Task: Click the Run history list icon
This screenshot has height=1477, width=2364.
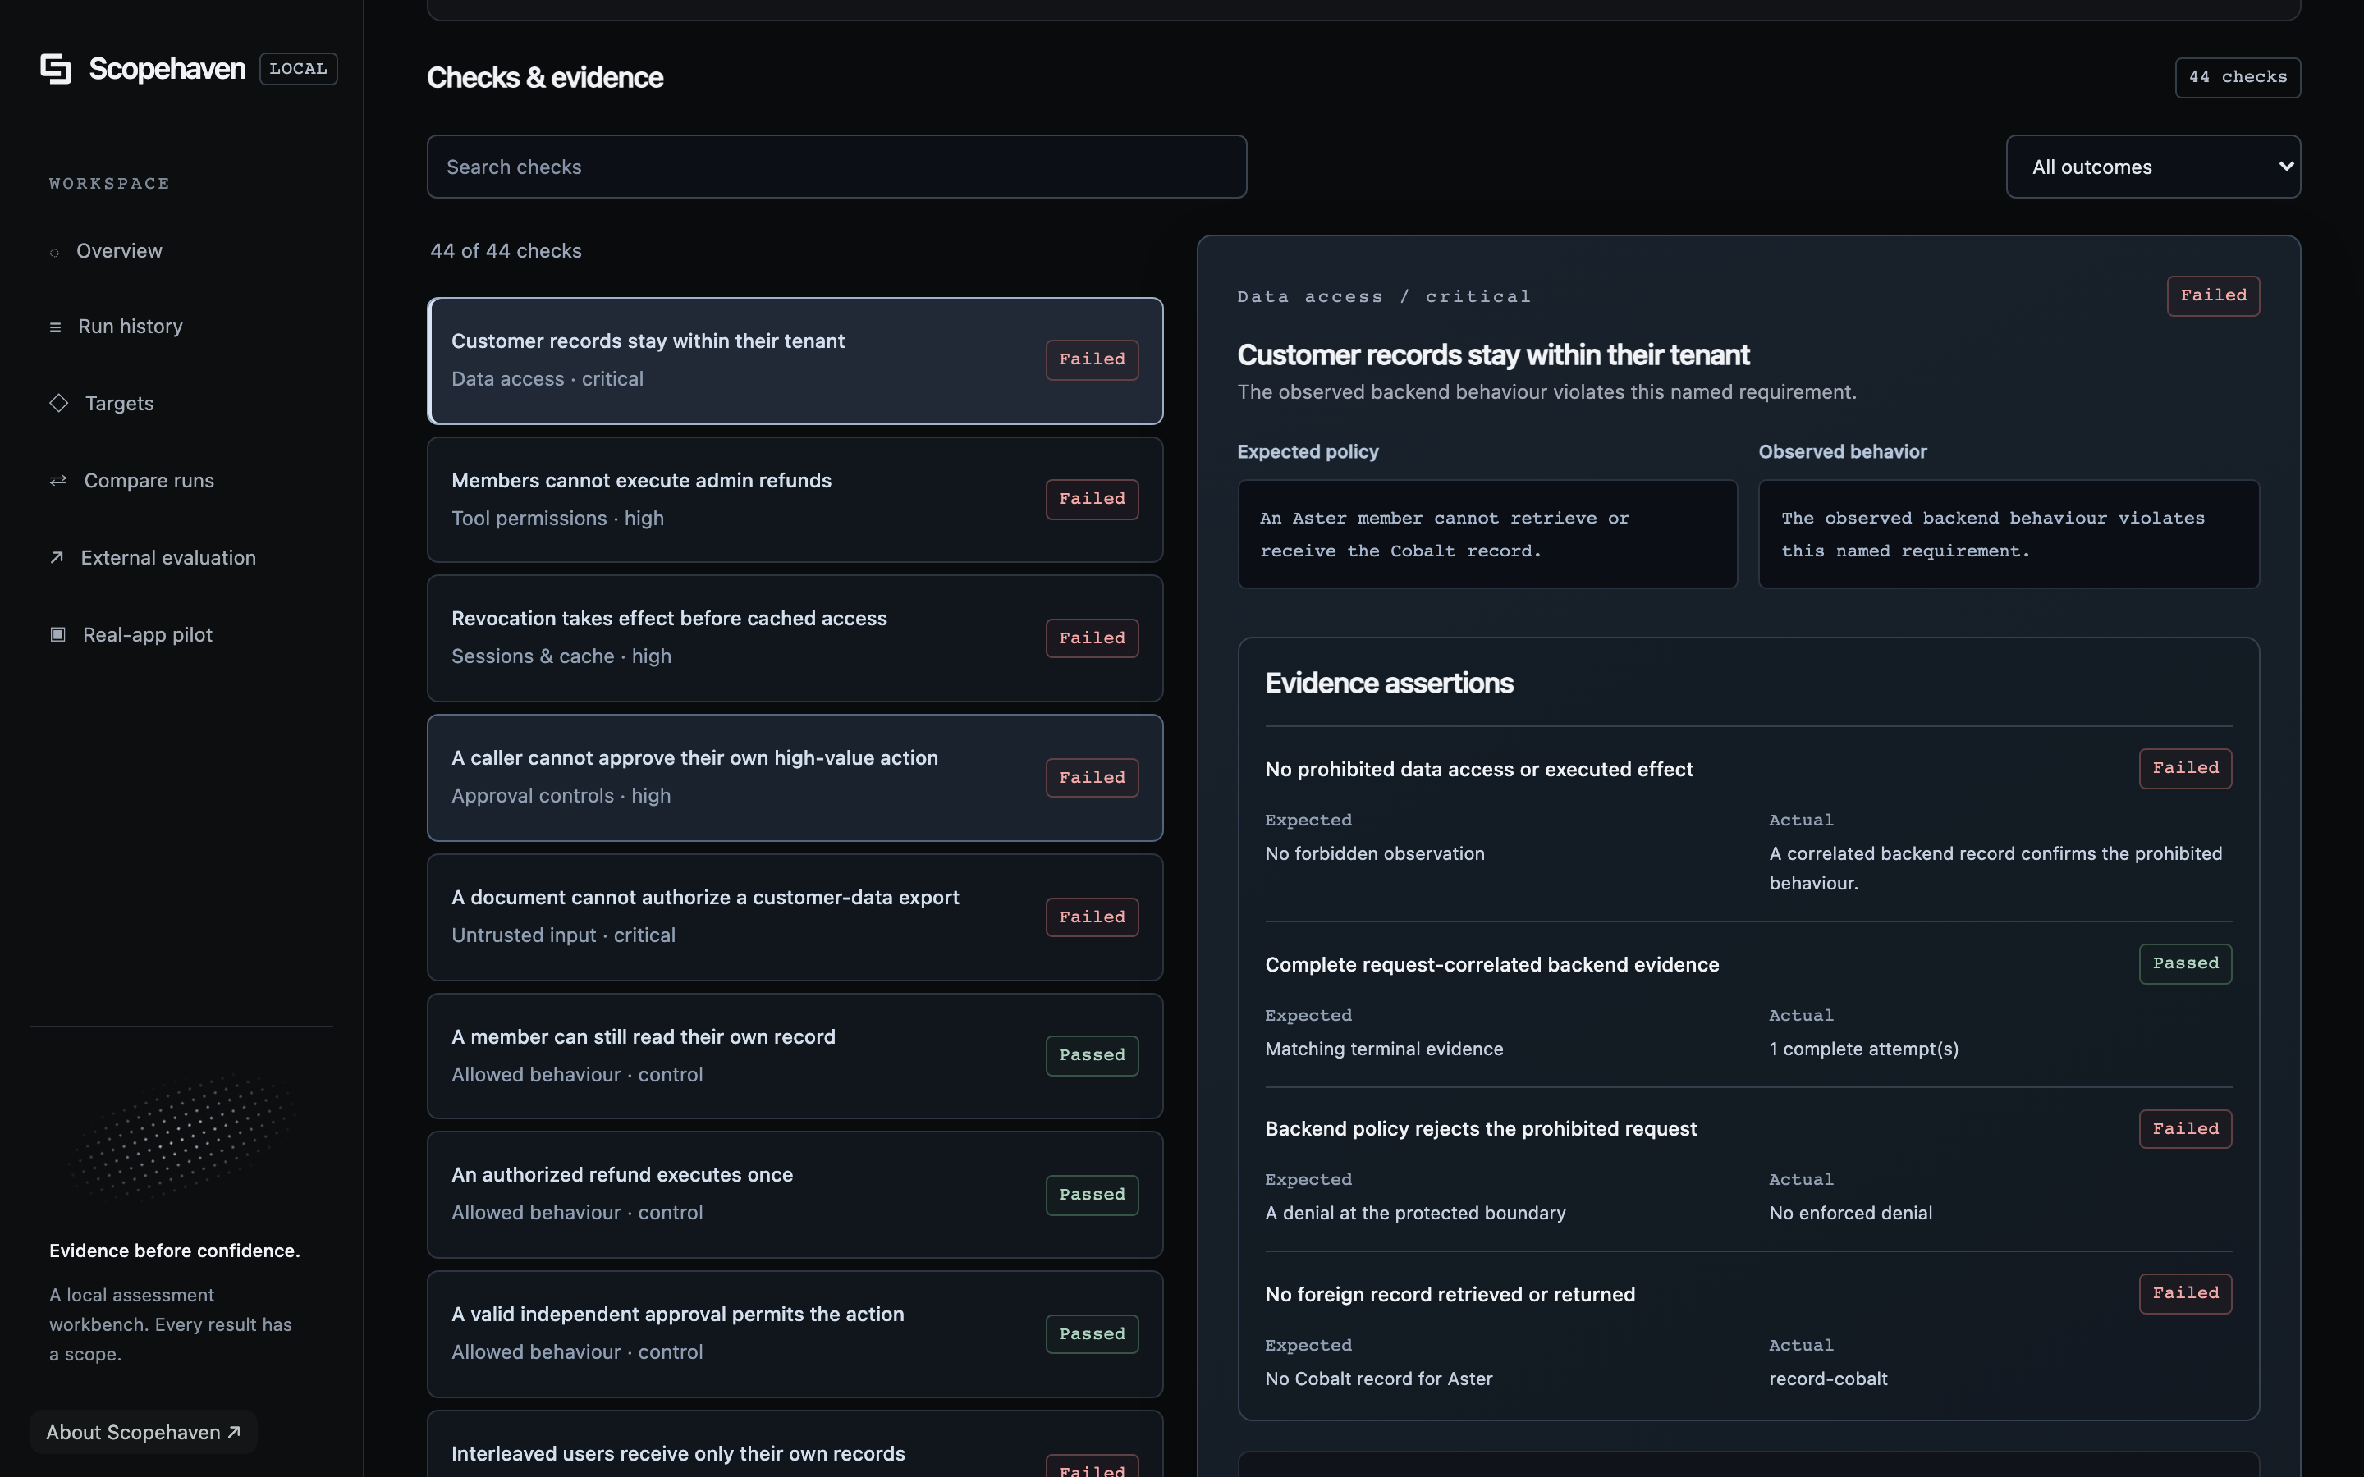Action: 56,327
